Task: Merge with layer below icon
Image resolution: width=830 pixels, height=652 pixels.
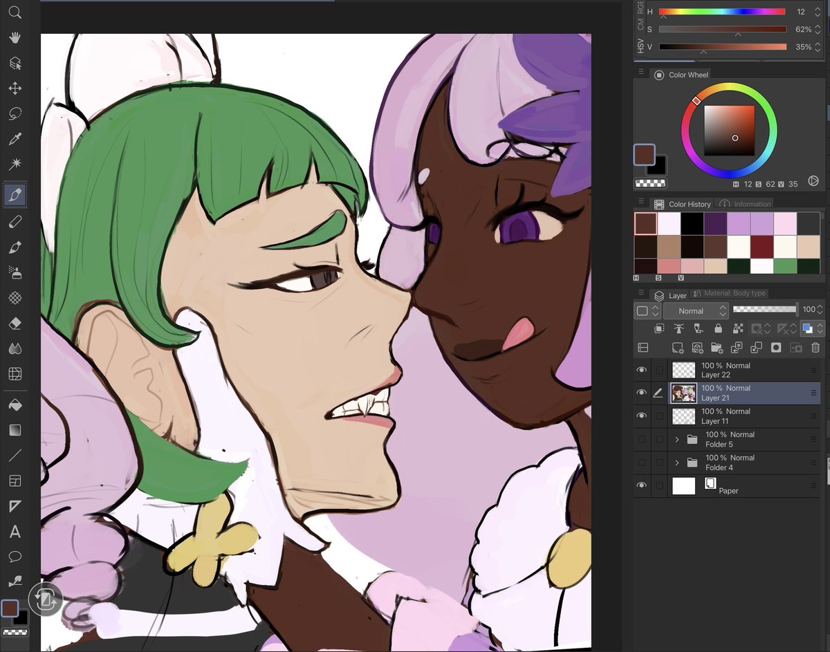Action: (757, 348)
